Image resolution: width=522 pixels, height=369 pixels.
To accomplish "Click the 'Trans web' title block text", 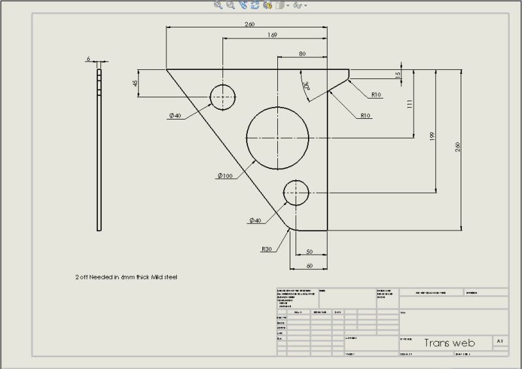I will [450, 343].
